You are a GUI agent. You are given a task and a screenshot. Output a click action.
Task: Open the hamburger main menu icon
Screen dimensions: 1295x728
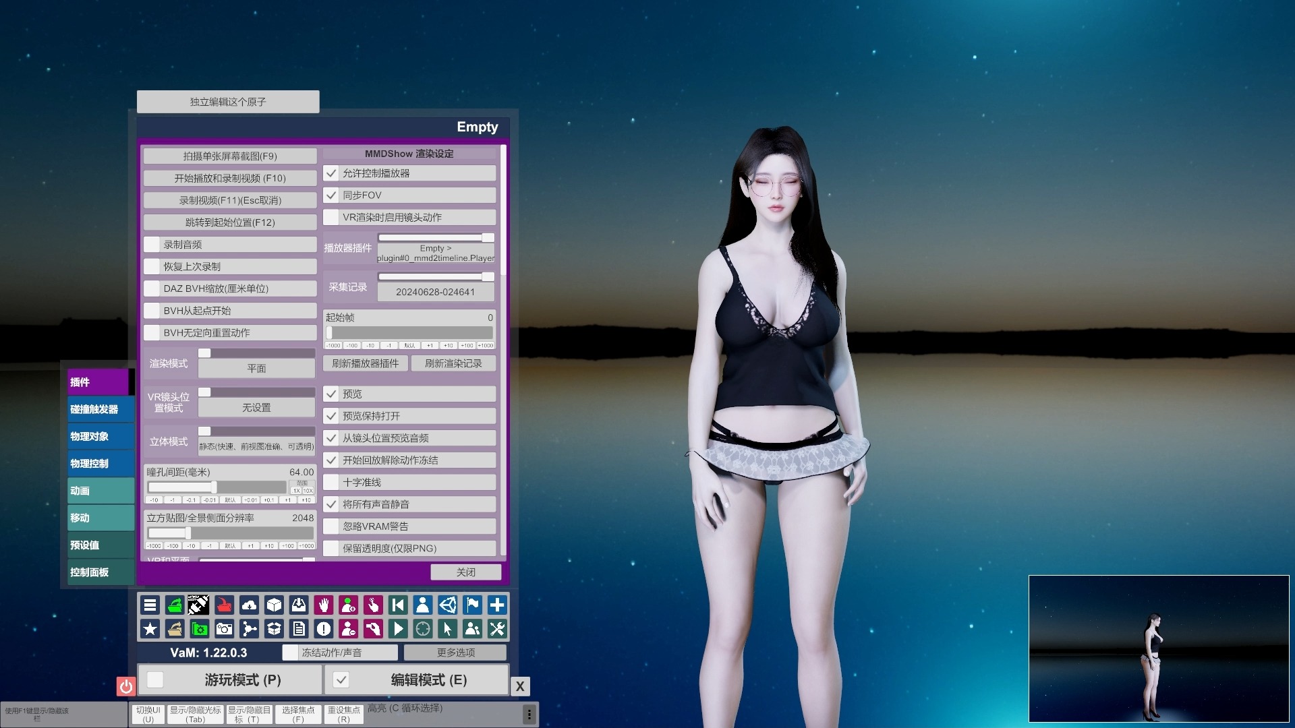[x=150, y=605]
